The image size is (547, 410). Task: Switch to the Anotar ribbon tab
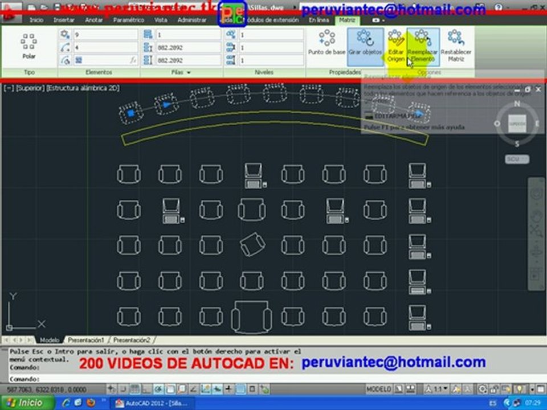(x=94, y=20)
